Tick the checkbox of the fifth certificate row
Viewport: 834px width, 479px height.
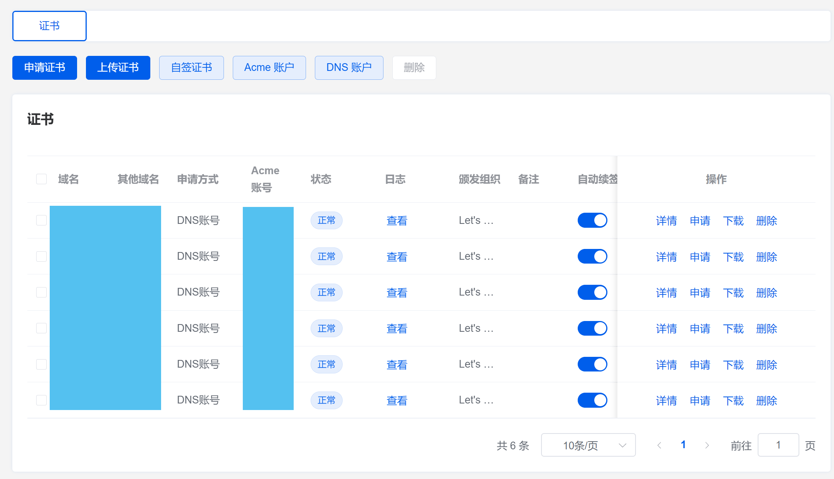(41, 364)
